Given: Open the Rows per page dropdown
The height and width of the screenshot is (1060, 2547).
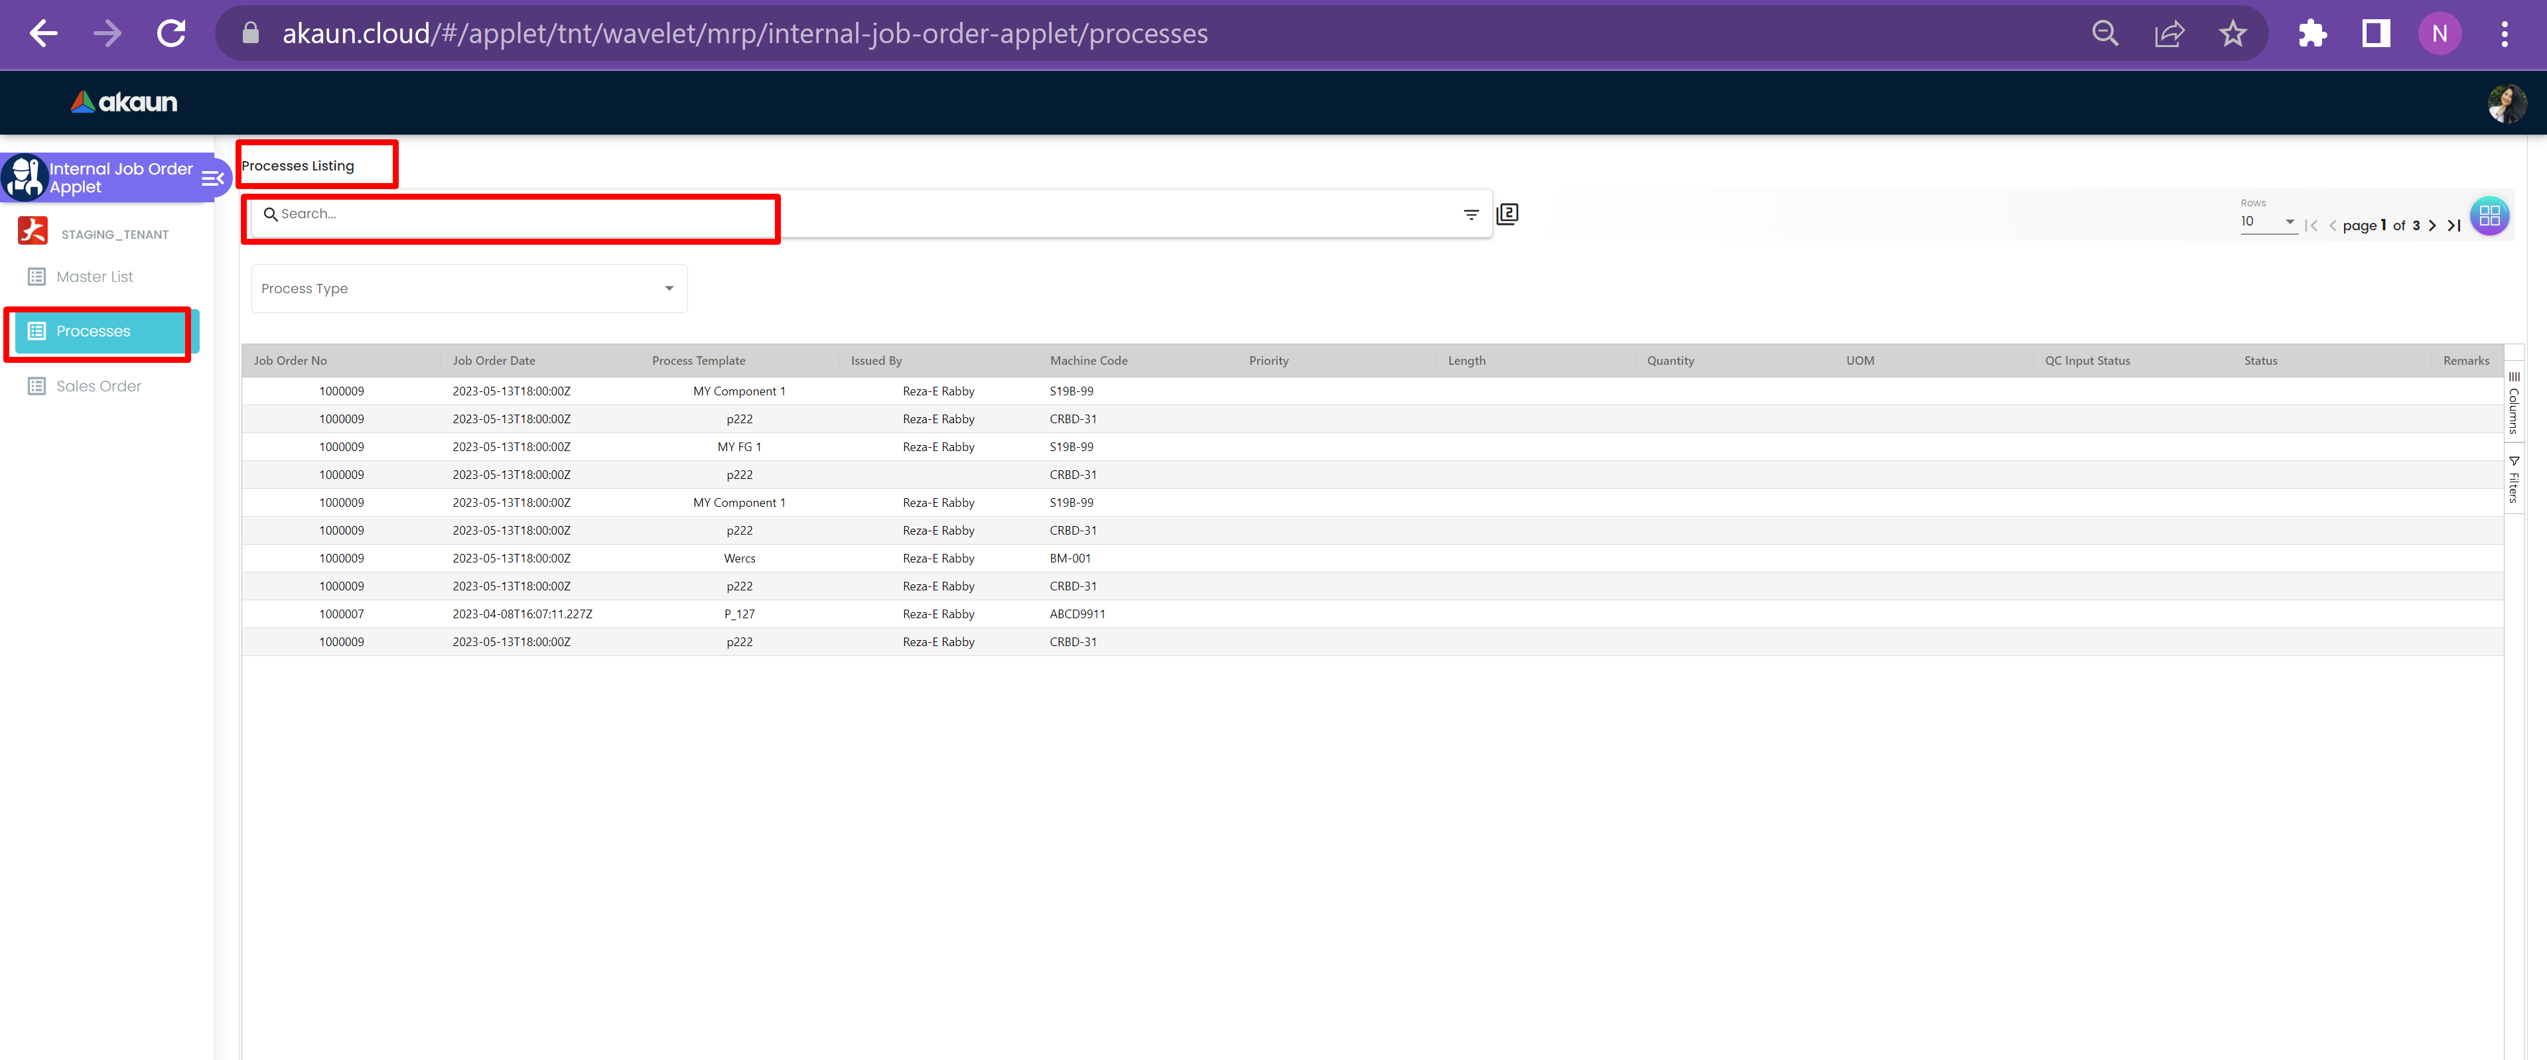Looking at the screenshot, I should pyautogui.click(x=2266, y=222).
